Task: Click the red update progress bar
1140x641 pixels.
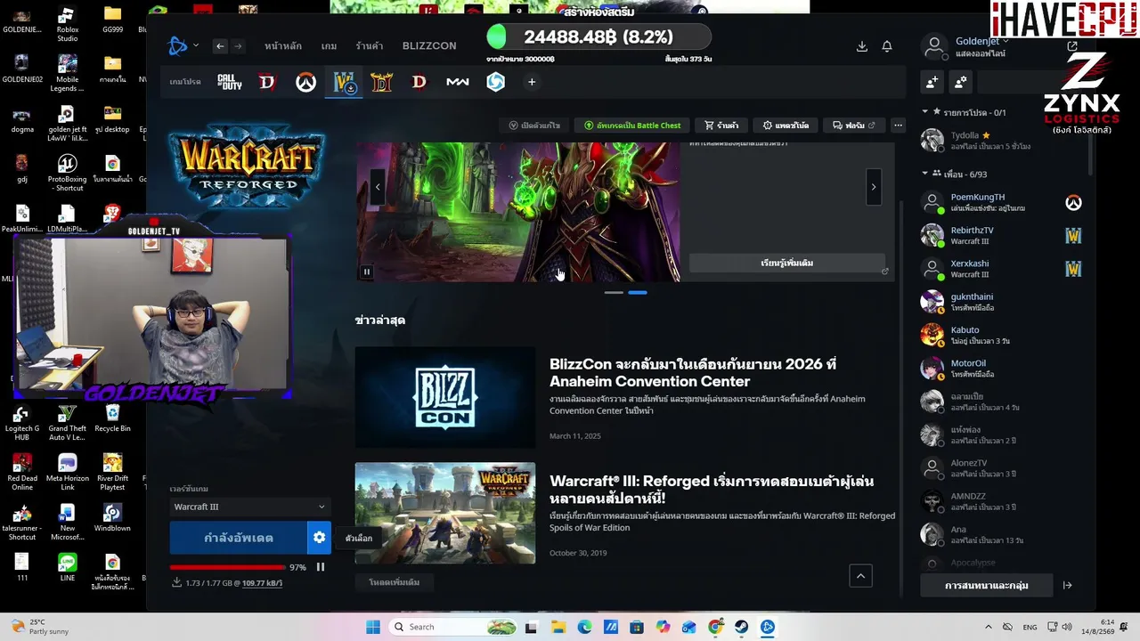Action: pyautogui.click(x=227, y=567)
